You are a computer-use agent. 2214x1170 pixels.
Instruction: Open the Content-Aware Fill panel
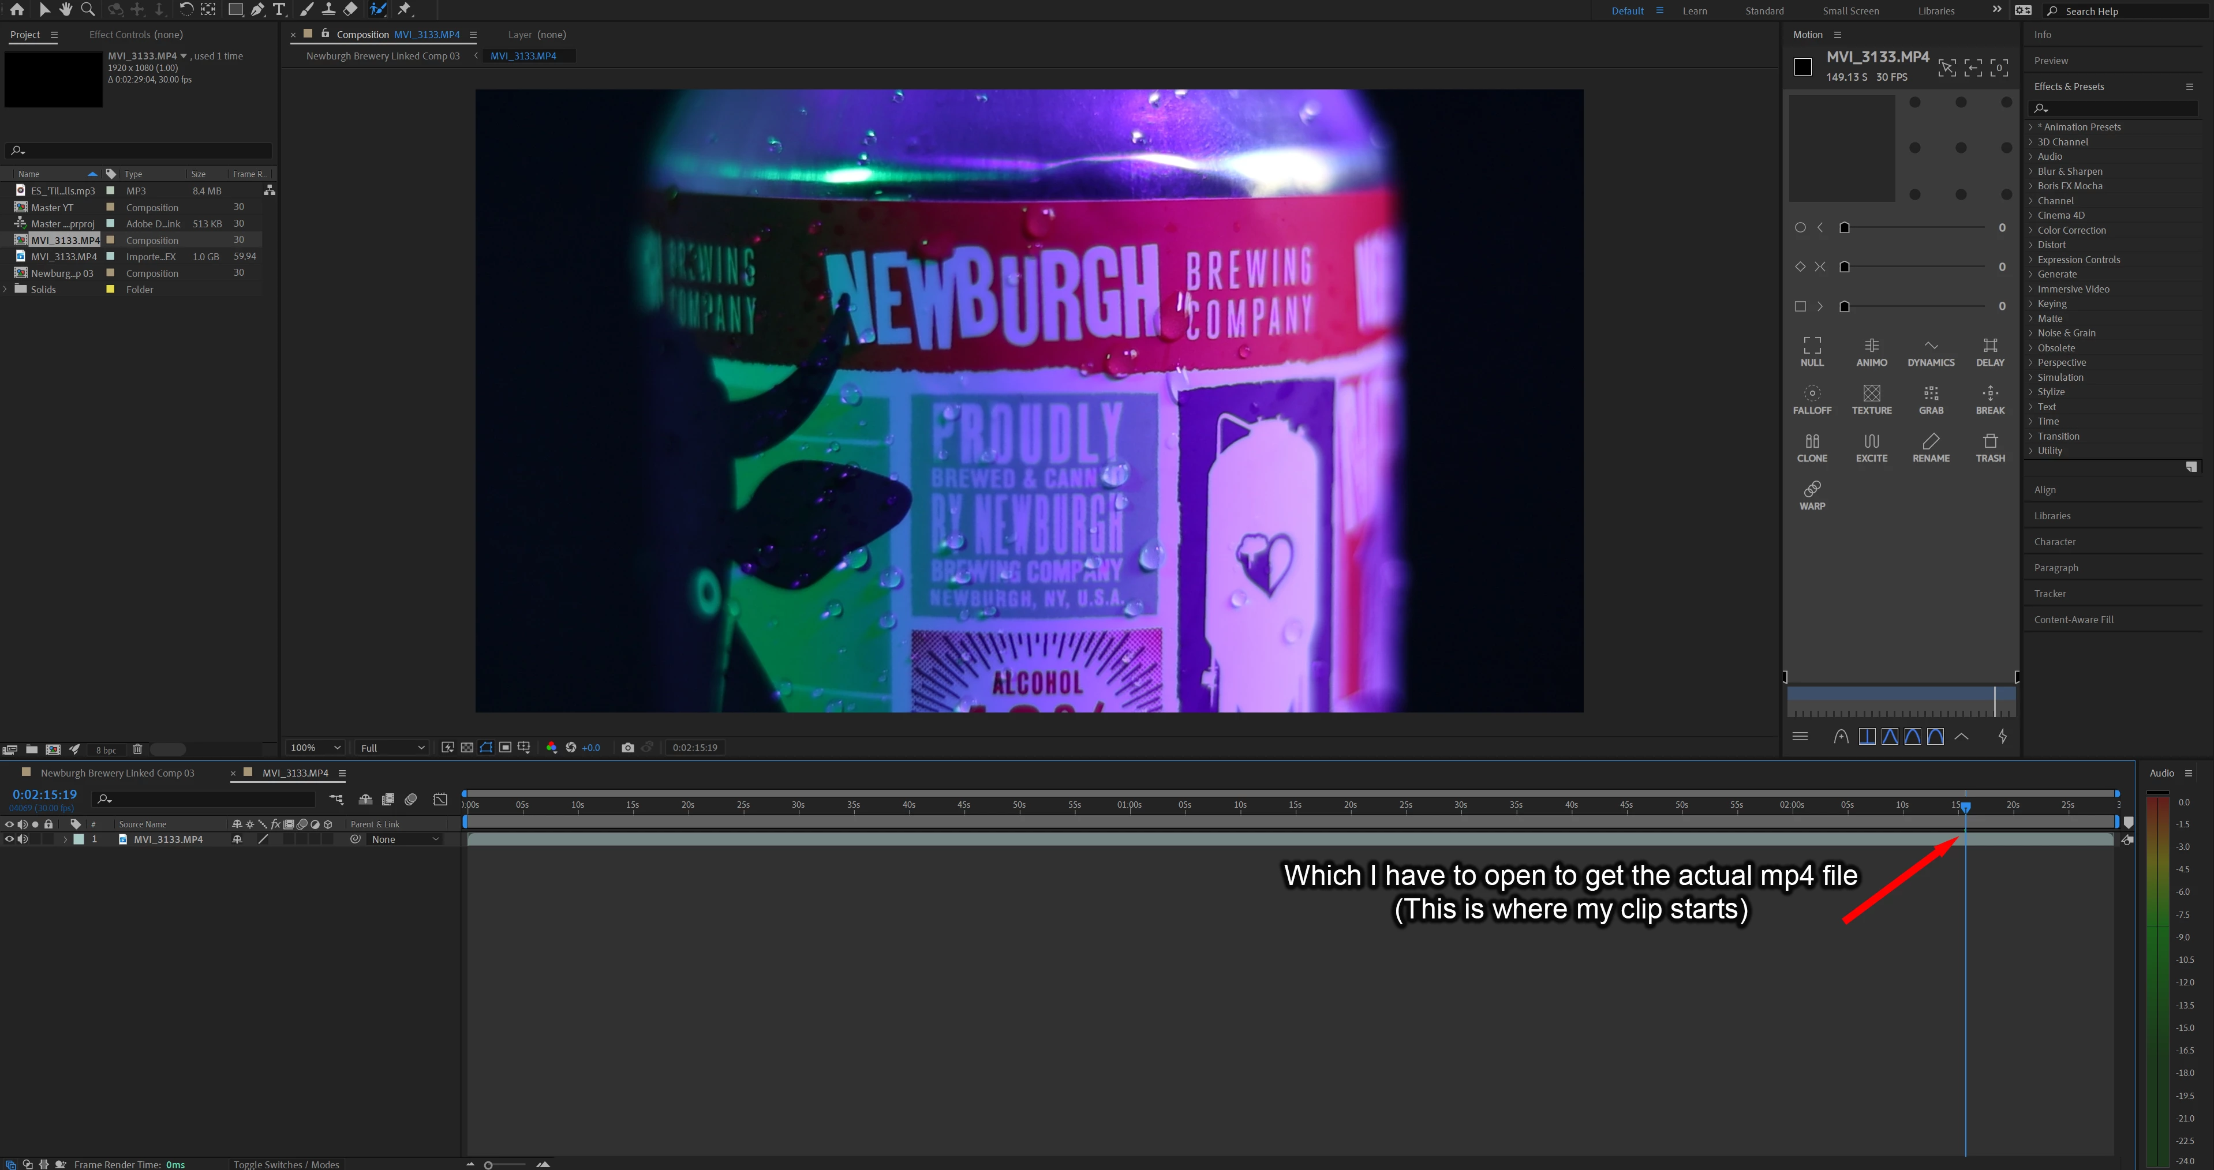point(2073,620)
